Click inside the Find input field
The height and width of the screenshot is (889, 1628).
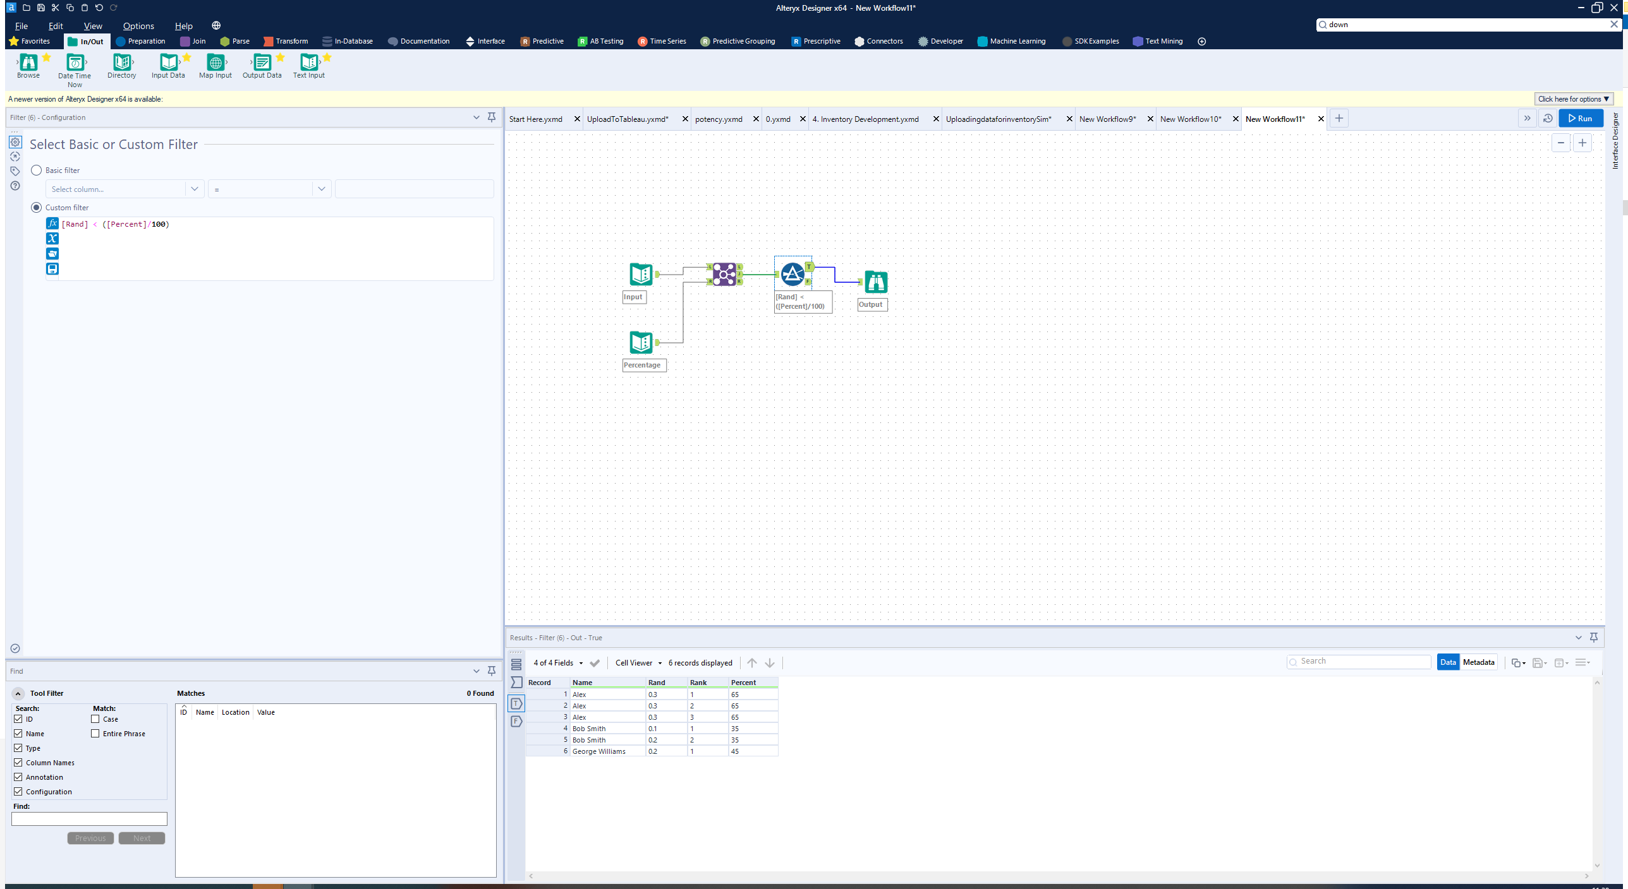pyautogui.click(x=88, y=818)
